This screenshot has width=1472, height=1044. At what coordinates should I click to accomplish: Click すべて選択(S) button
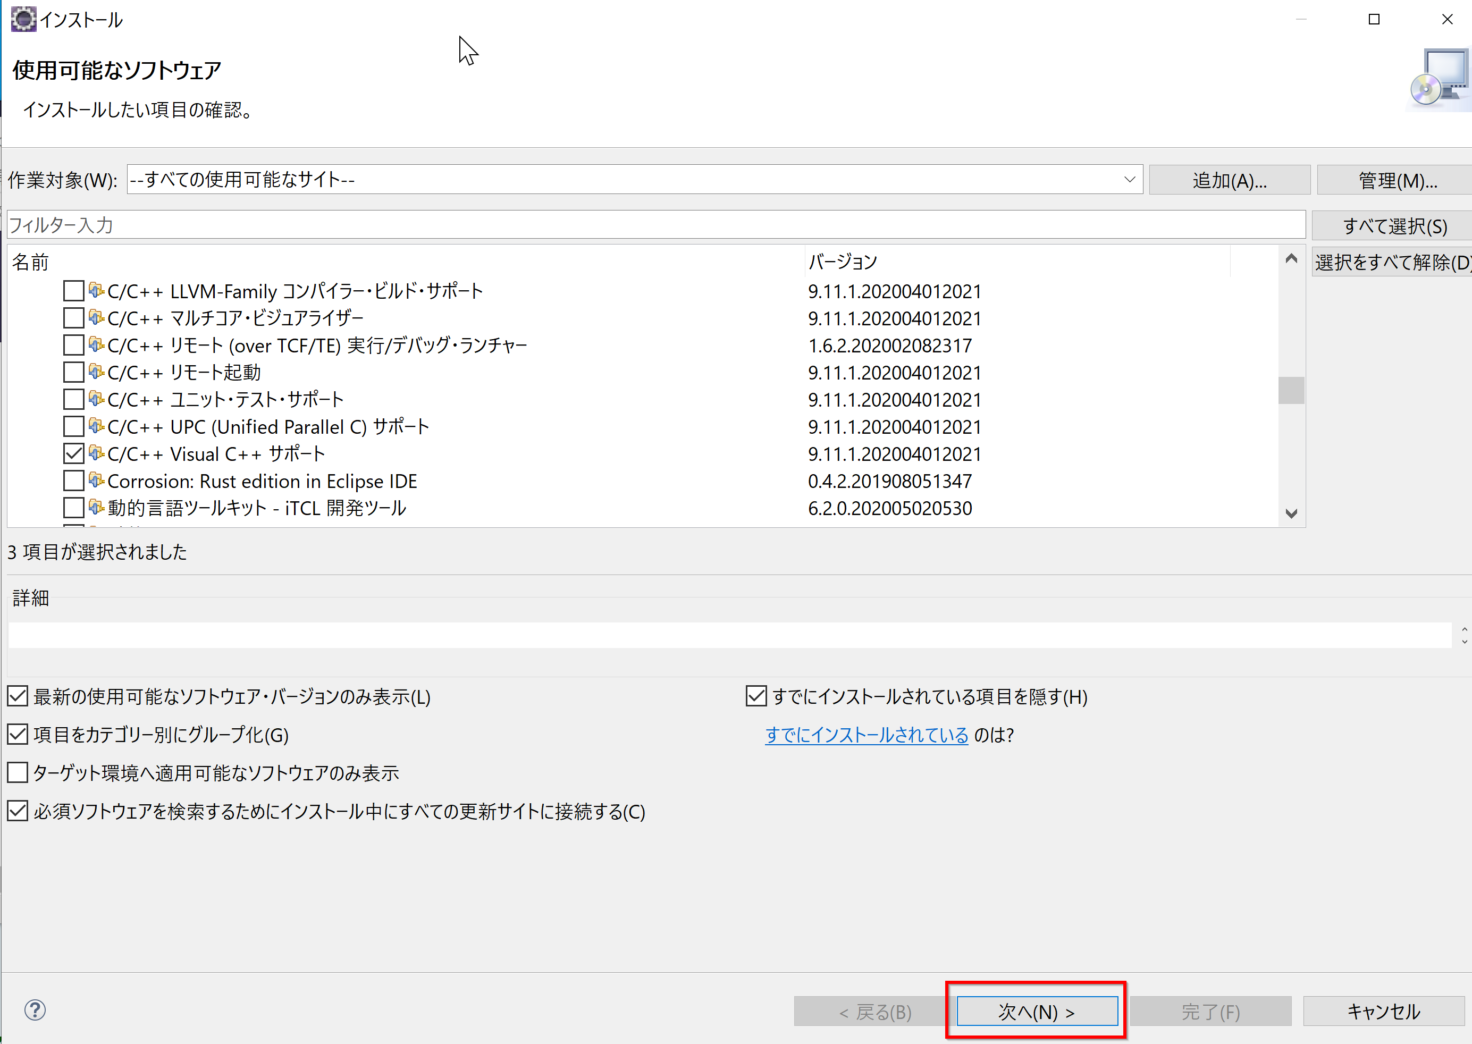pyautogui.click(x=1393, y=225)
